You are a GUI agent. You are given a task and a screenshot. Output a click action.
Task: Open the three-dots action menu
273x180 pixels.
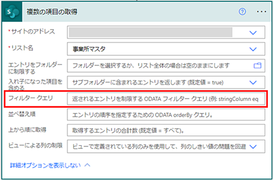tap(261, 12)
